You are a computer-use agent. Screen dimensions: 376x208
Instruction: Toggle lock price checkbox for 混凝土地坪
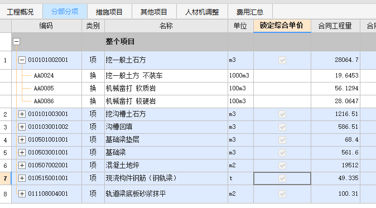click(282, 166)
